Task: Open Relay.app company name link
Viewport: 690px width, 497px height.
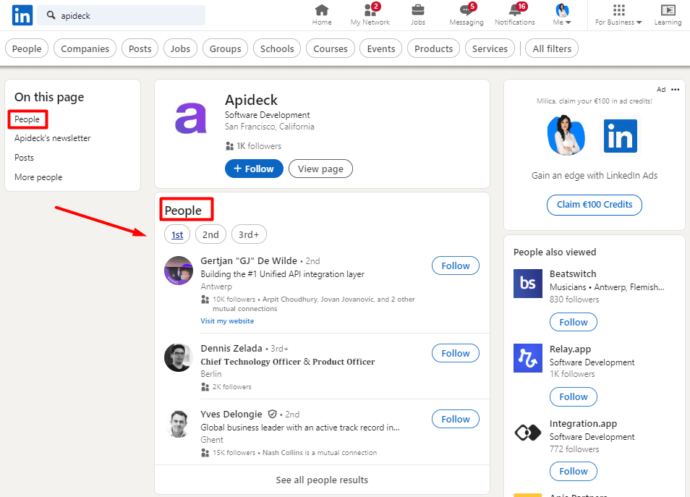Action: (570, 349)
